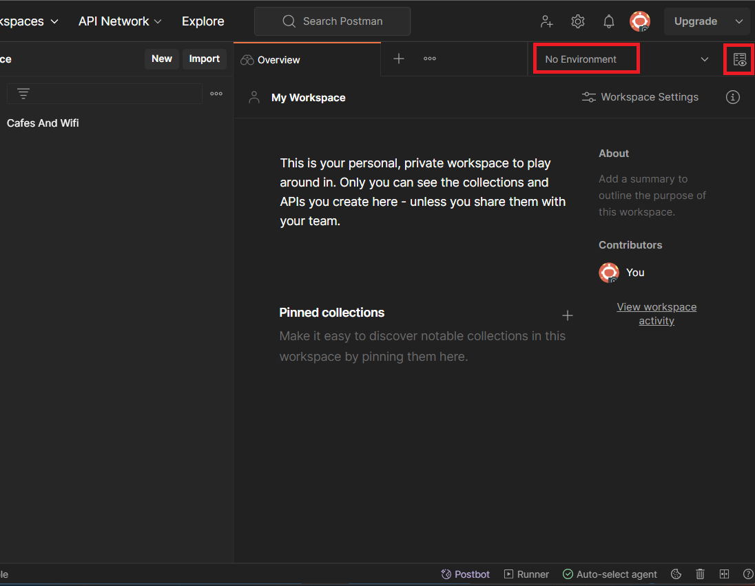The height and width of the screenshot is (586, 755).
Task: Open the environment quick look icon
Action: [x=740, y=59]
